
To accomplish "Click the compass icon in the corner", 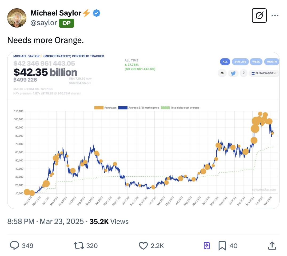I will click(259, 15).
